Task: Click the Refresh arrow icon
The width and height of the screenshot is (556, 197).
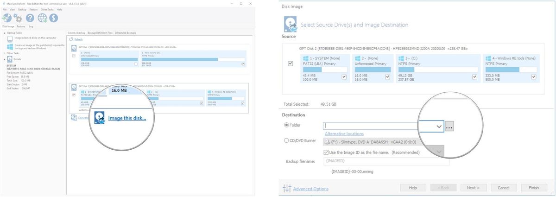Action: pos(71,39)
